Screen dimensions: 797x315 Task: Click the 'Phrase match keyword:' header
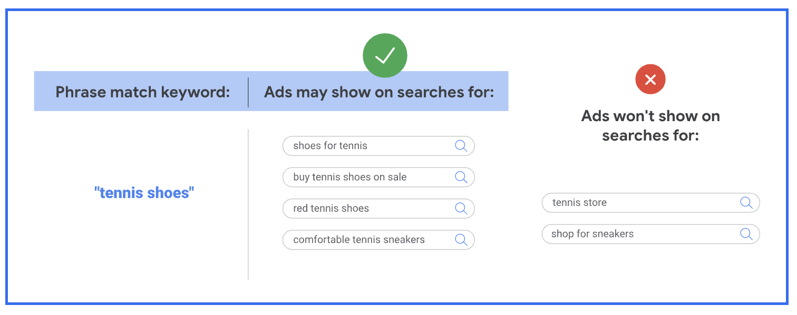(143, 92)
